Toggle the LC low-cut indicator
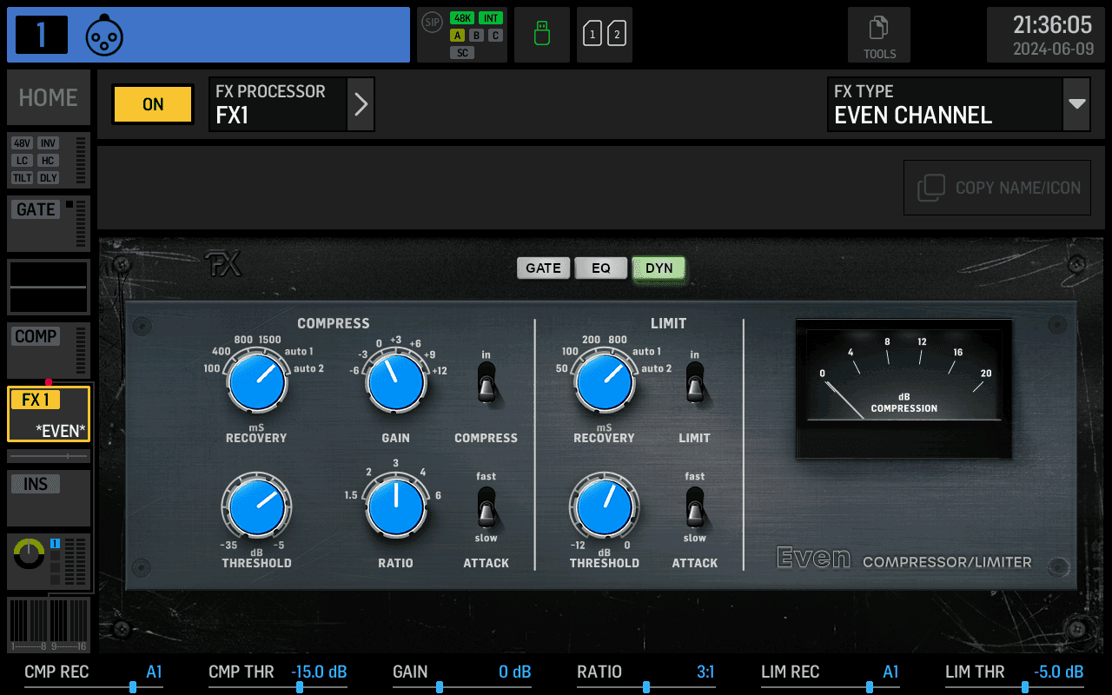1112x695 pixels. tap(23, 161)
